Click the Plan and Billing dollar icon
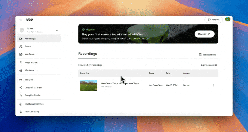The image size is (248, 132). coord(21,112)
